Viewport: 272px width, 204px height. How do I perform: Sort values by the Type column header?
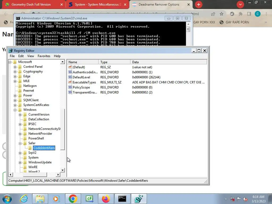114,62
